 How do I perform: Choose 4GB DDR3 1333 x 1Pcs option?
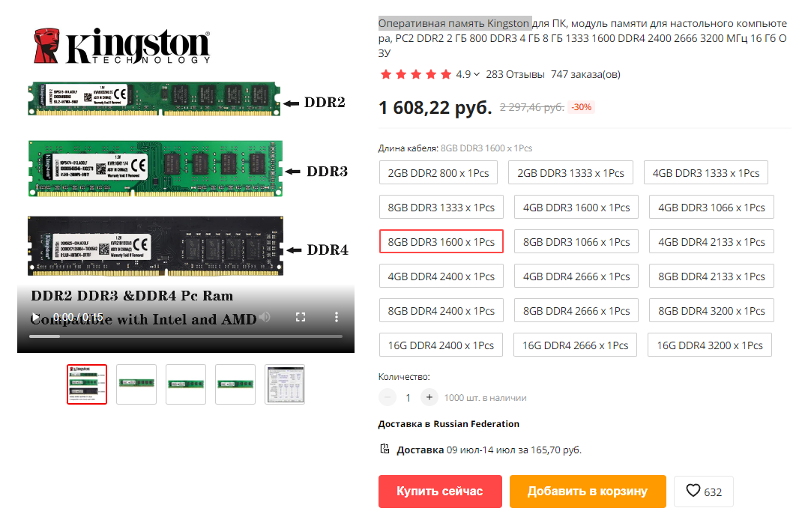tap(705, 172)
